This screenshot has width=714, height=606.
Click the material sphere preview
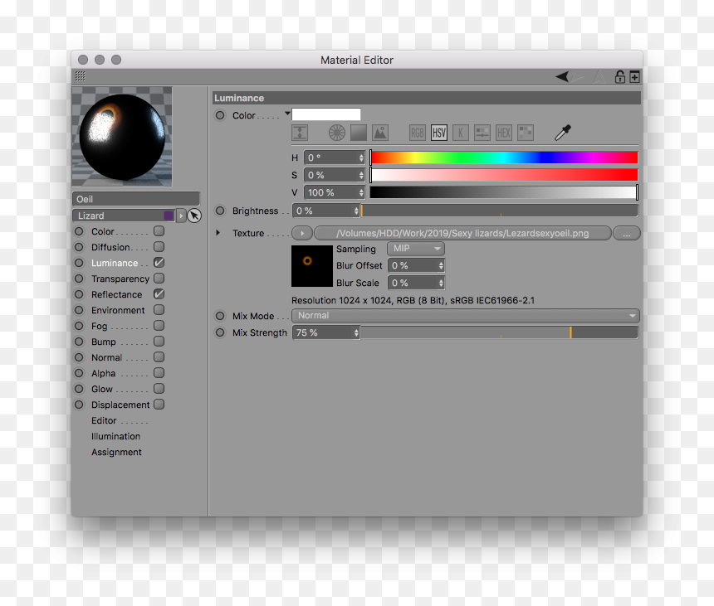(122, 137)
